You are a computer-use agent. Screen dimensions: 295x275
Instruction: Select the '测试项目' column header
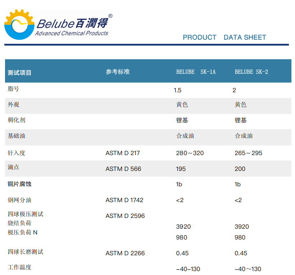(x=19, y=73)
